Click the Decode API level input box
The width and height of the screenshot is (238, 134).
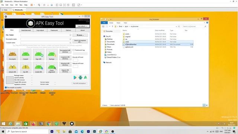tap(75, 60)
